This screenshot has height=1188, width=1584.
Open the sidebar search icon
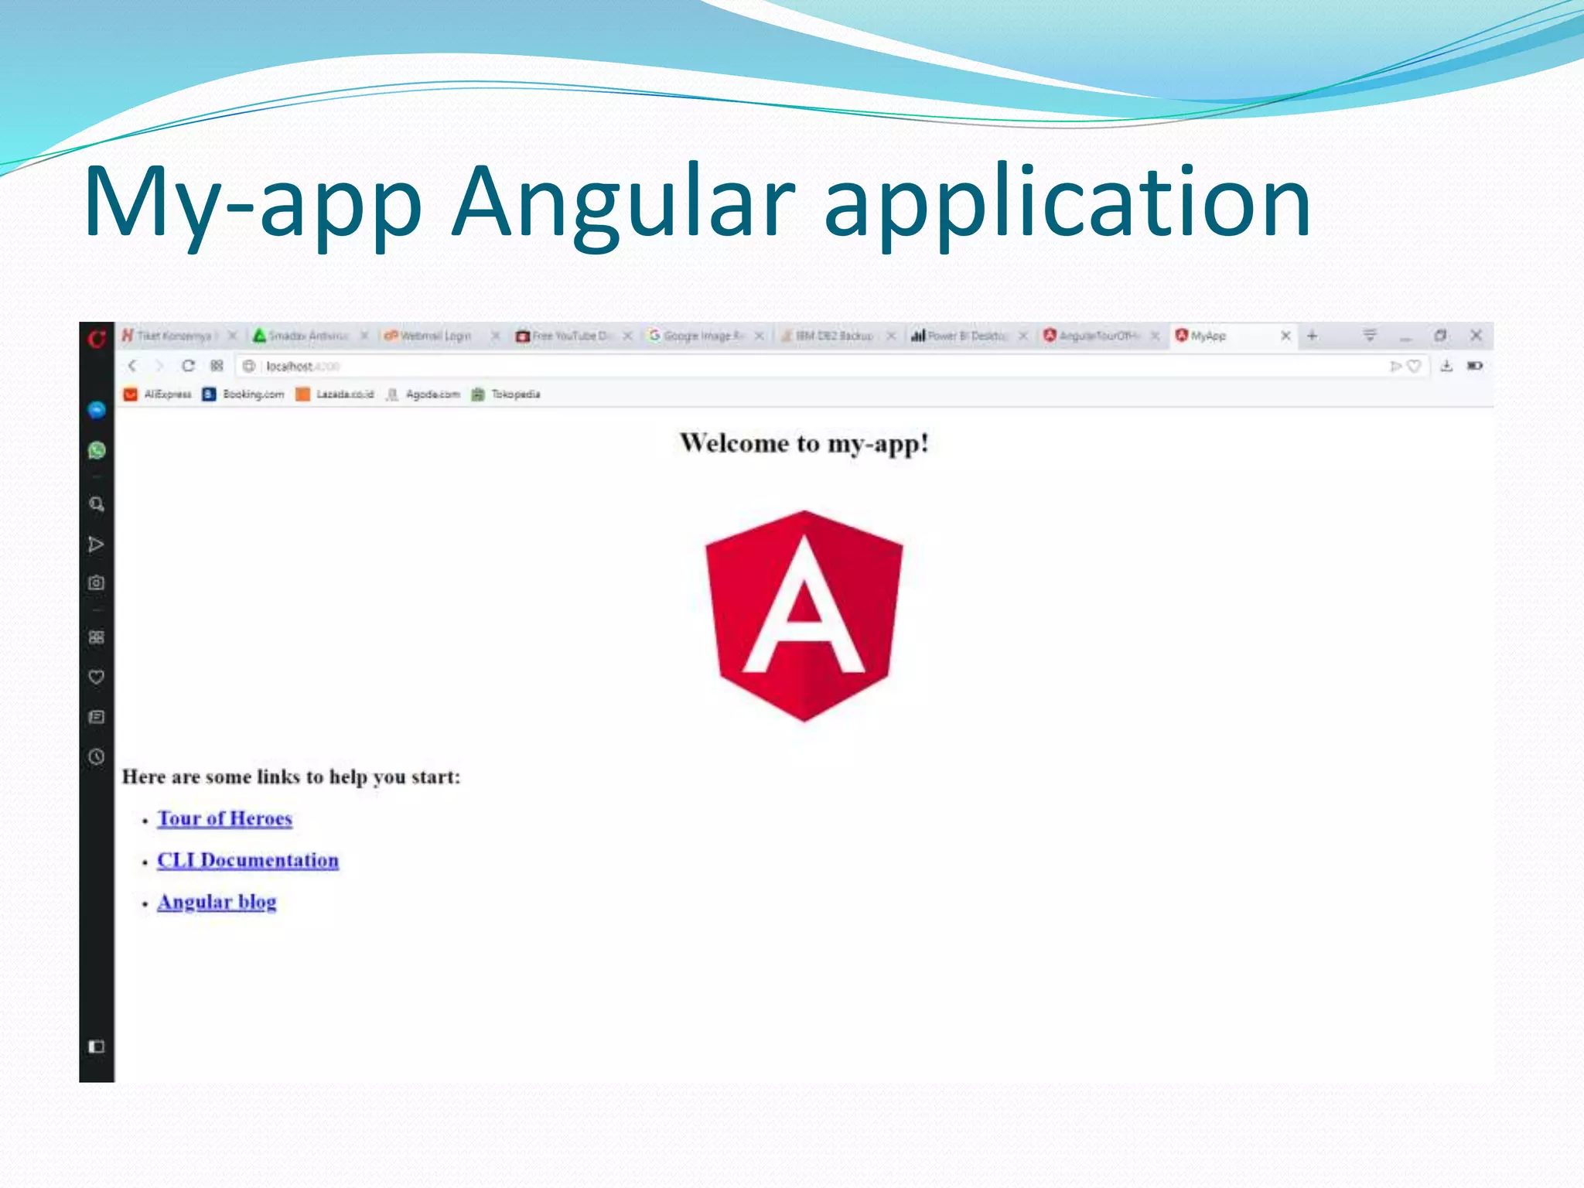97,504
